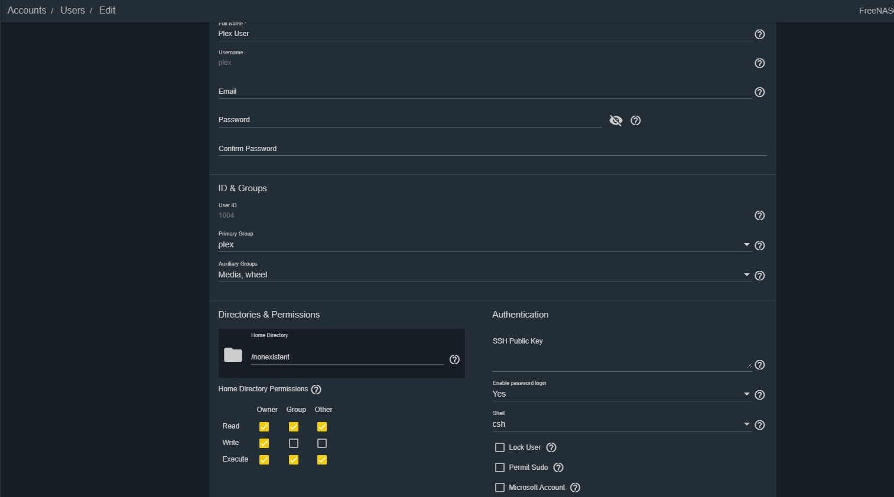Enable the Lock User checkbox
Viewport: 894px width, 497px height.
500,447
